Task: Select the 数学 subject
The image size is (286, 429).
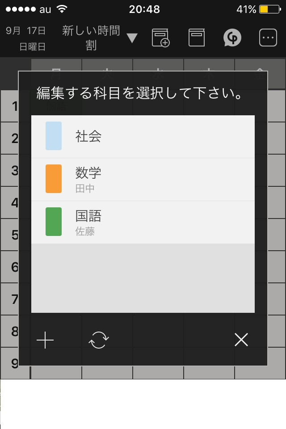Action: click(143, 179)
